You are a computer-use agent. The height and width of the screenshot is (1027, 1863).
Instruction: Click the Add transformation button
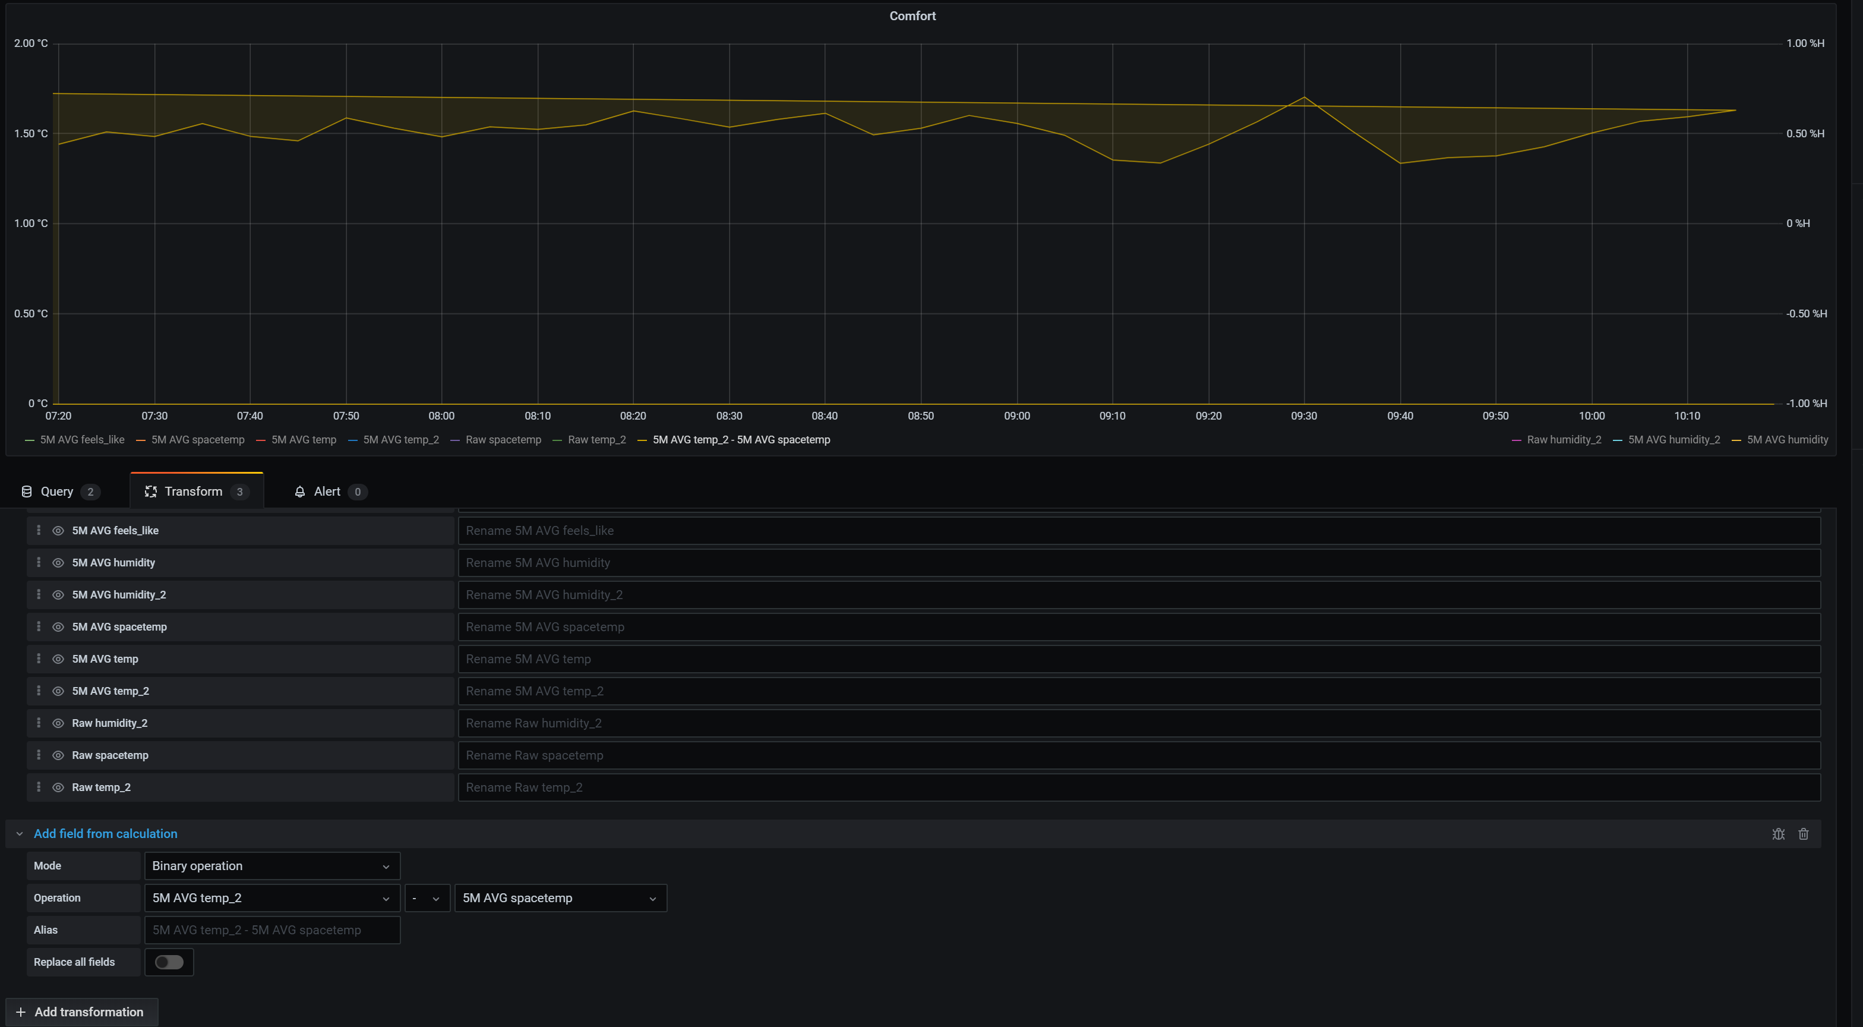coord(82,1011)
